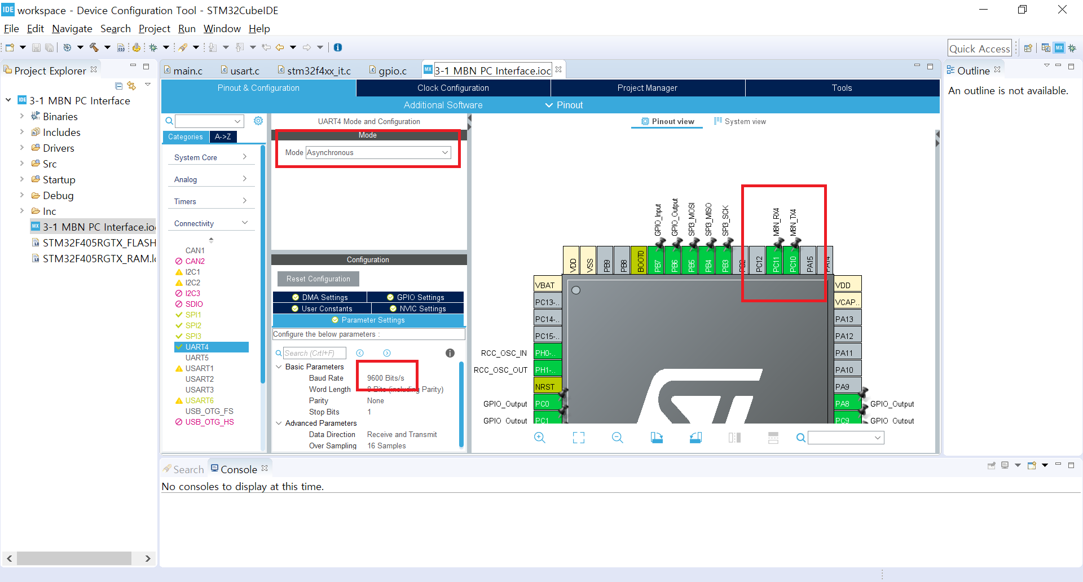
Task: Expand the Drivers folder in Project Explorer
Action: [21, 148]
